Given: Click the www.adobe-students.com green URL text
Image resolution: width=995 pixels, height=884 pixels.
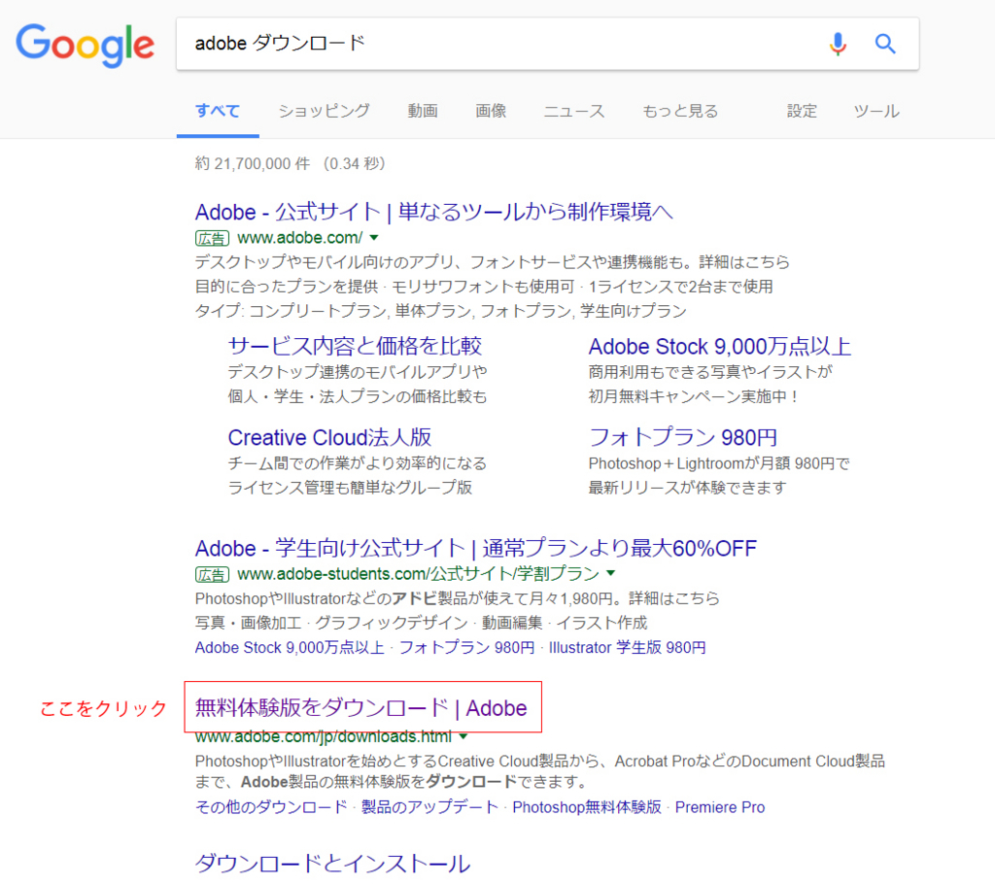Looking at the screenshot, I should click(418, 574).
